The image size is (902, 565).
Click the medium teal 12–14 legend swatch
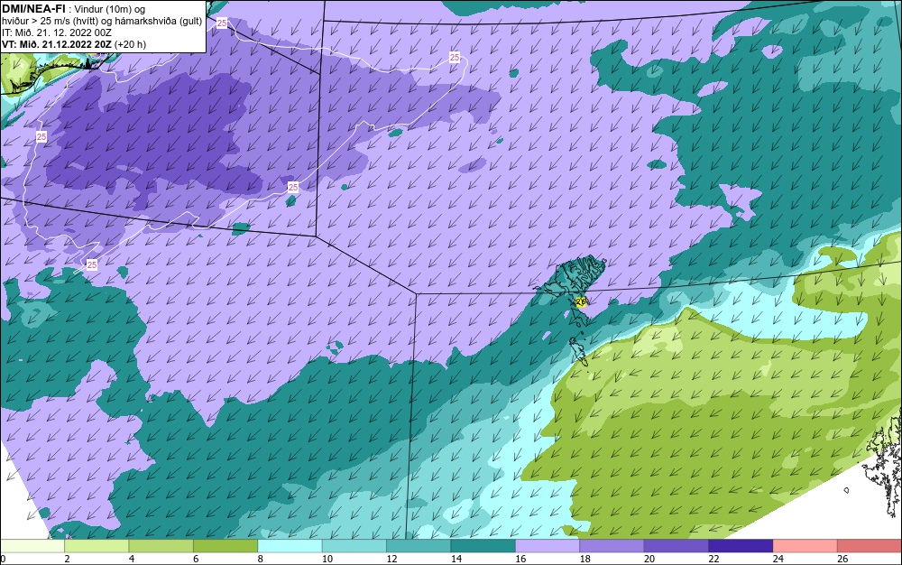click(419, 546)
